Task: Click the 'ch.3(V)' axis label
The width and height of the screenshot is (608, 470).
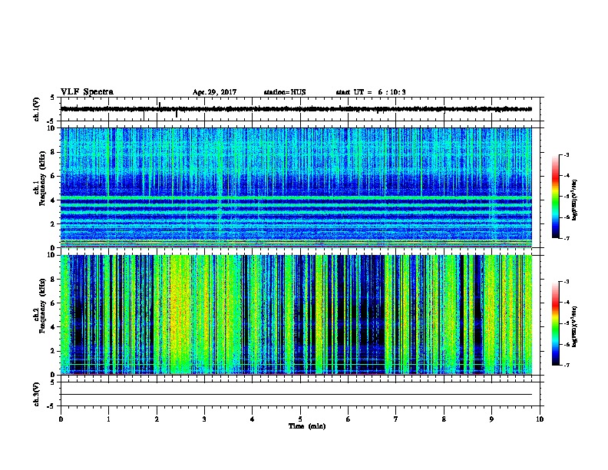Action: tap(36, 394)
